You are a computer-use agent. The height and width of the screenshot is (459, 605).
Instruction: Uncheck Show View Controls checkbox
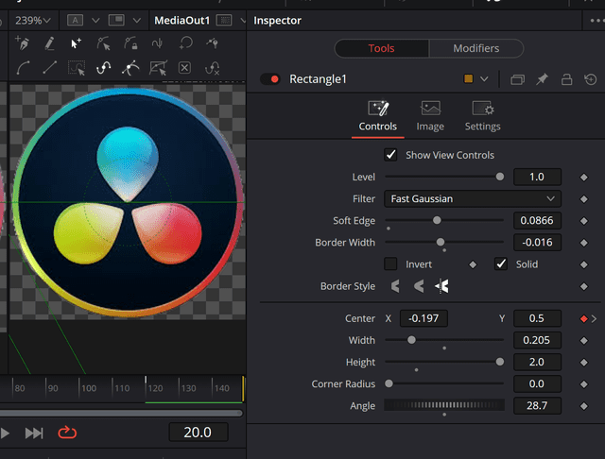(390, 155)
